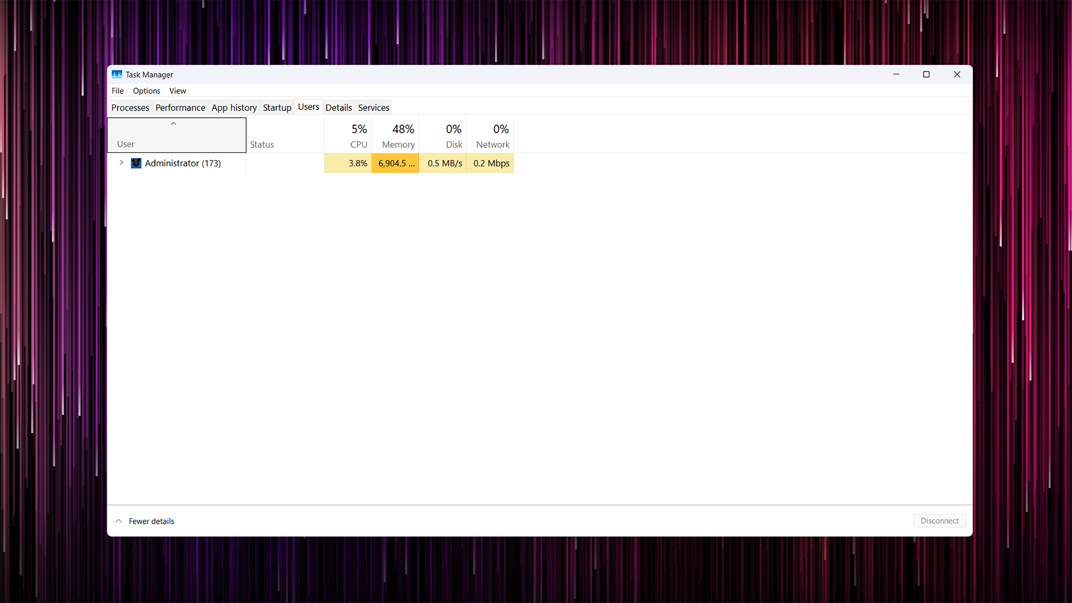The height and width of the screenshot is (603, 1072).
Task: Switch to the Details tab
Action: pyautogui.click(x=338, y=107)
